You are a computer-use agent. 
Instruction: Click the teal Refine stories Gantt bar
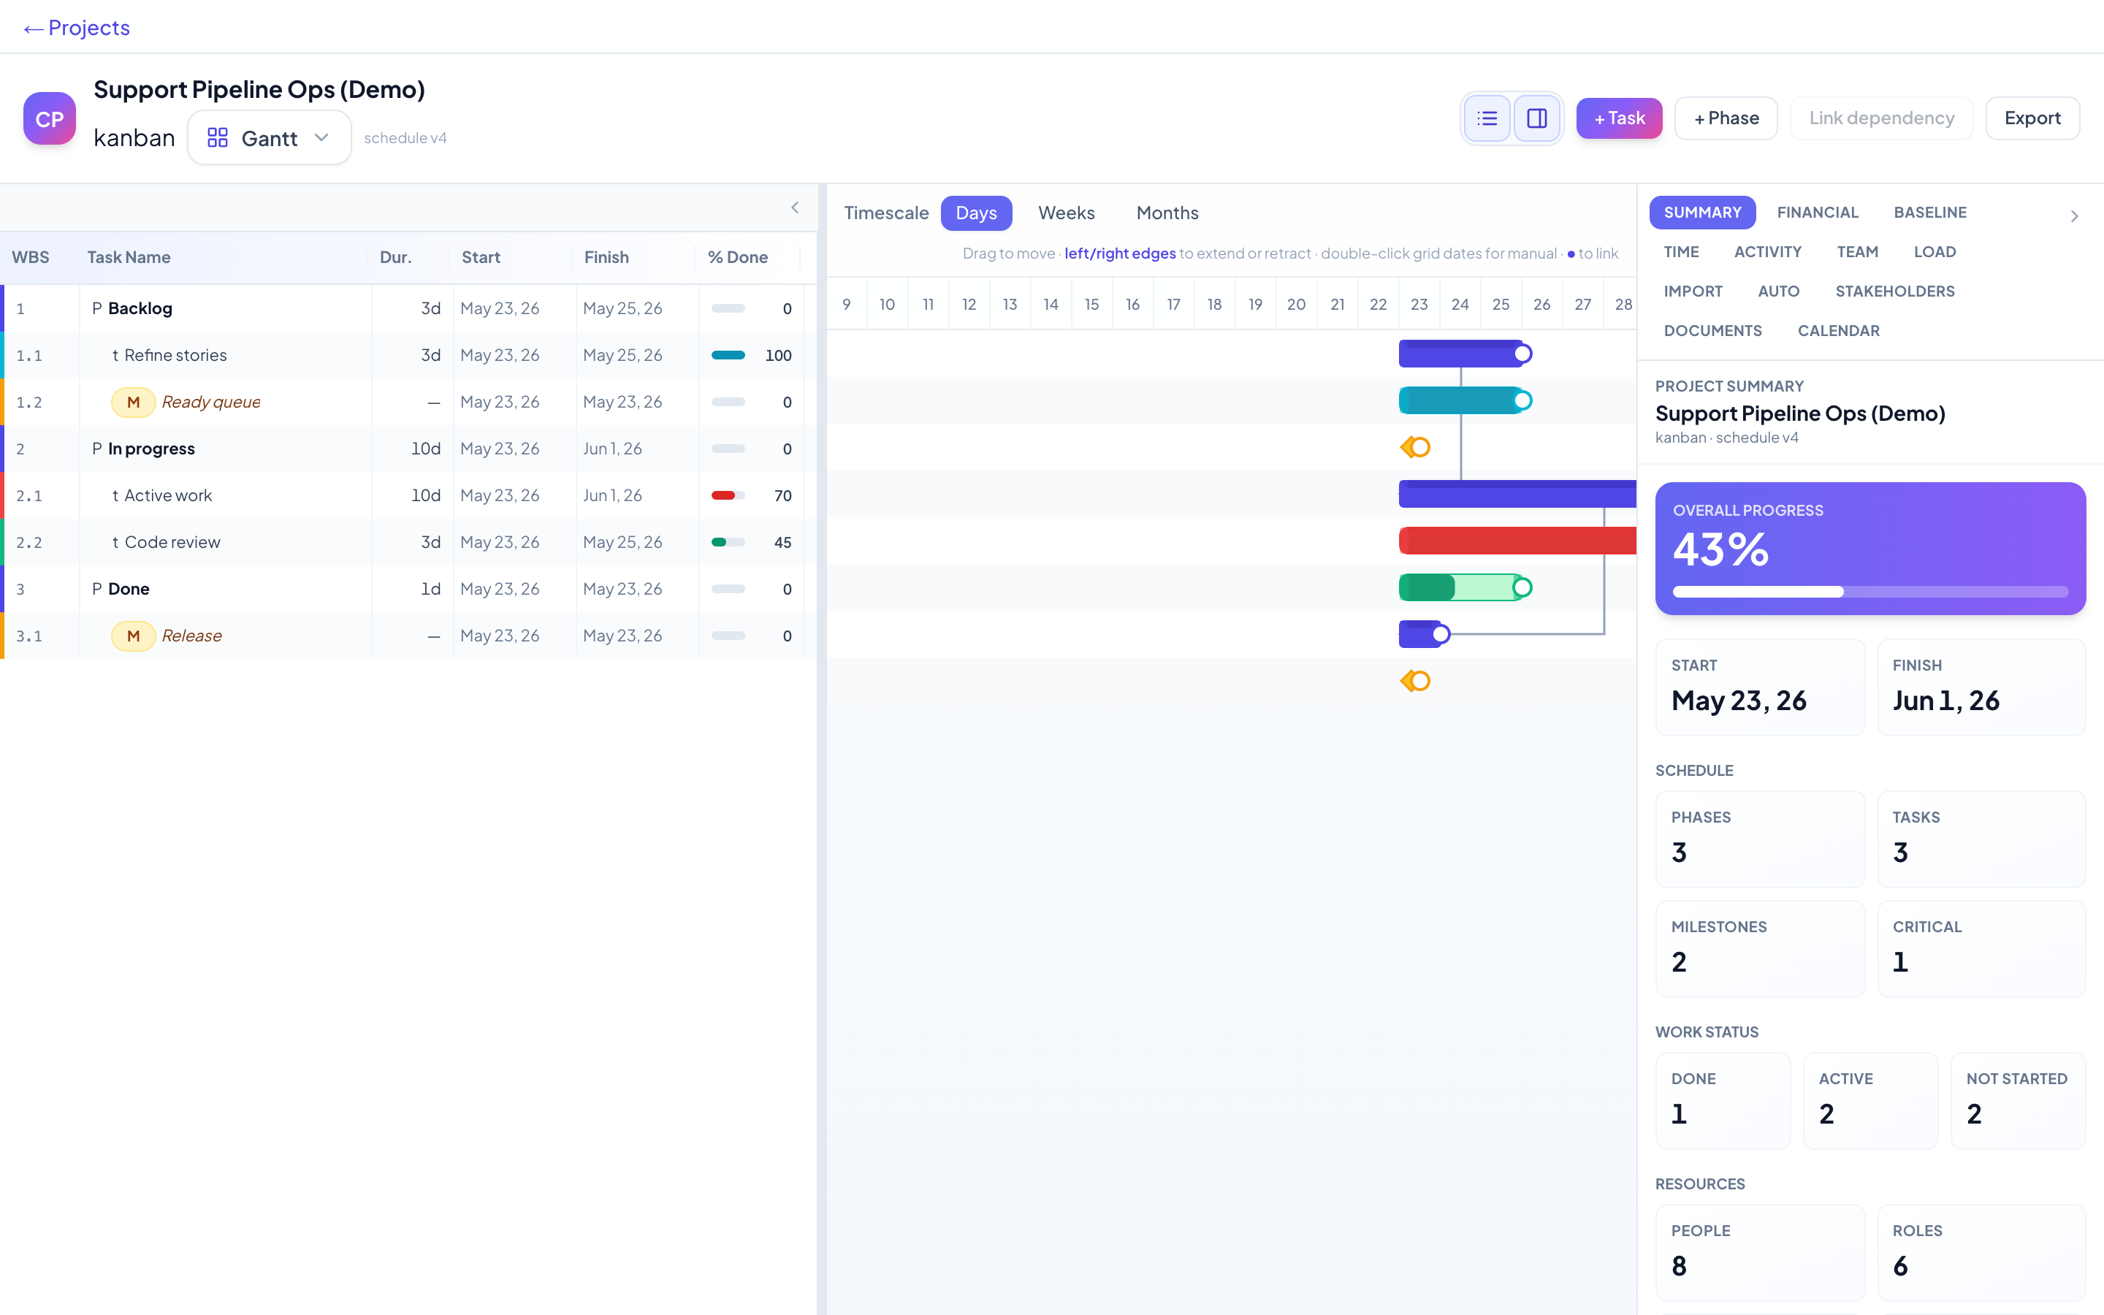[x=1460, y=401]
